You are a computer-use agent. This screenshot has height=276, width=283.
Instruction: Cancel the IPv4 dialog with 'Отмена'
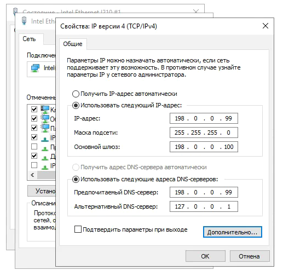pos(250,256)
